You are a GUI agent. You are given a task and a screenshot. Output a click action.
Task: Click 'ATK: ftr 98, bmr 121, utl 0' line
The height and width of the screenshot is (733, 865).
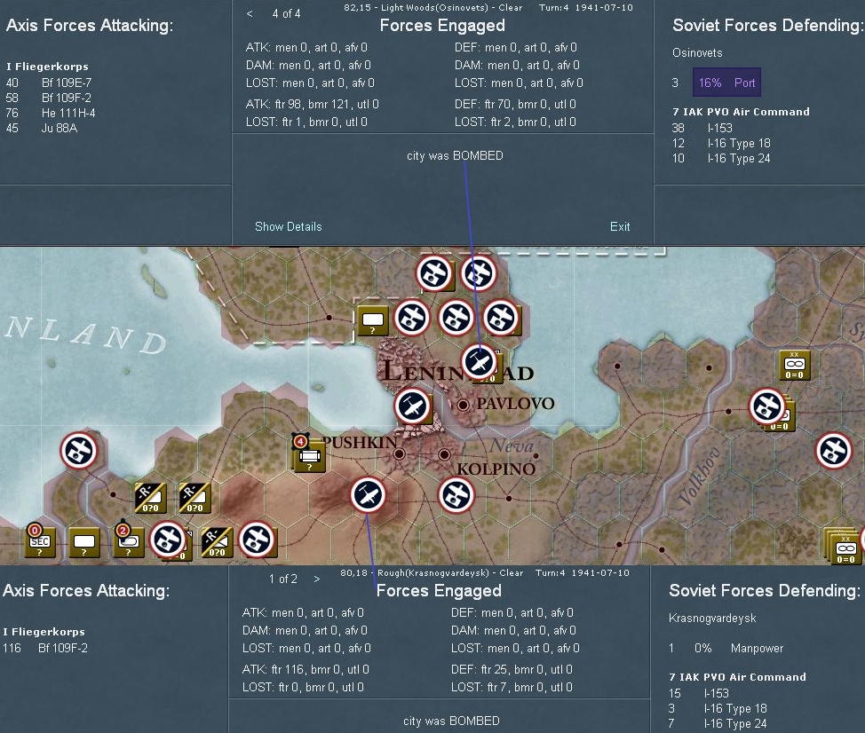(313, 104)
